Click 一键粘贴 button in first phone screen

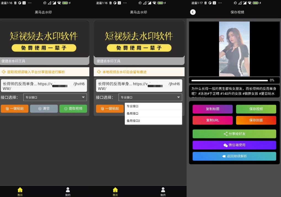point(15,109)
